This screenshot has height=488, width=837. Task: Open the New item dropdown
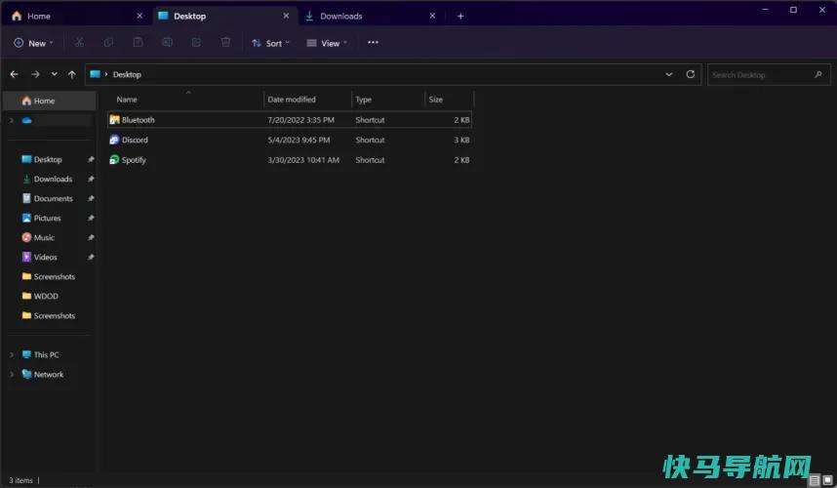(33, 43)
